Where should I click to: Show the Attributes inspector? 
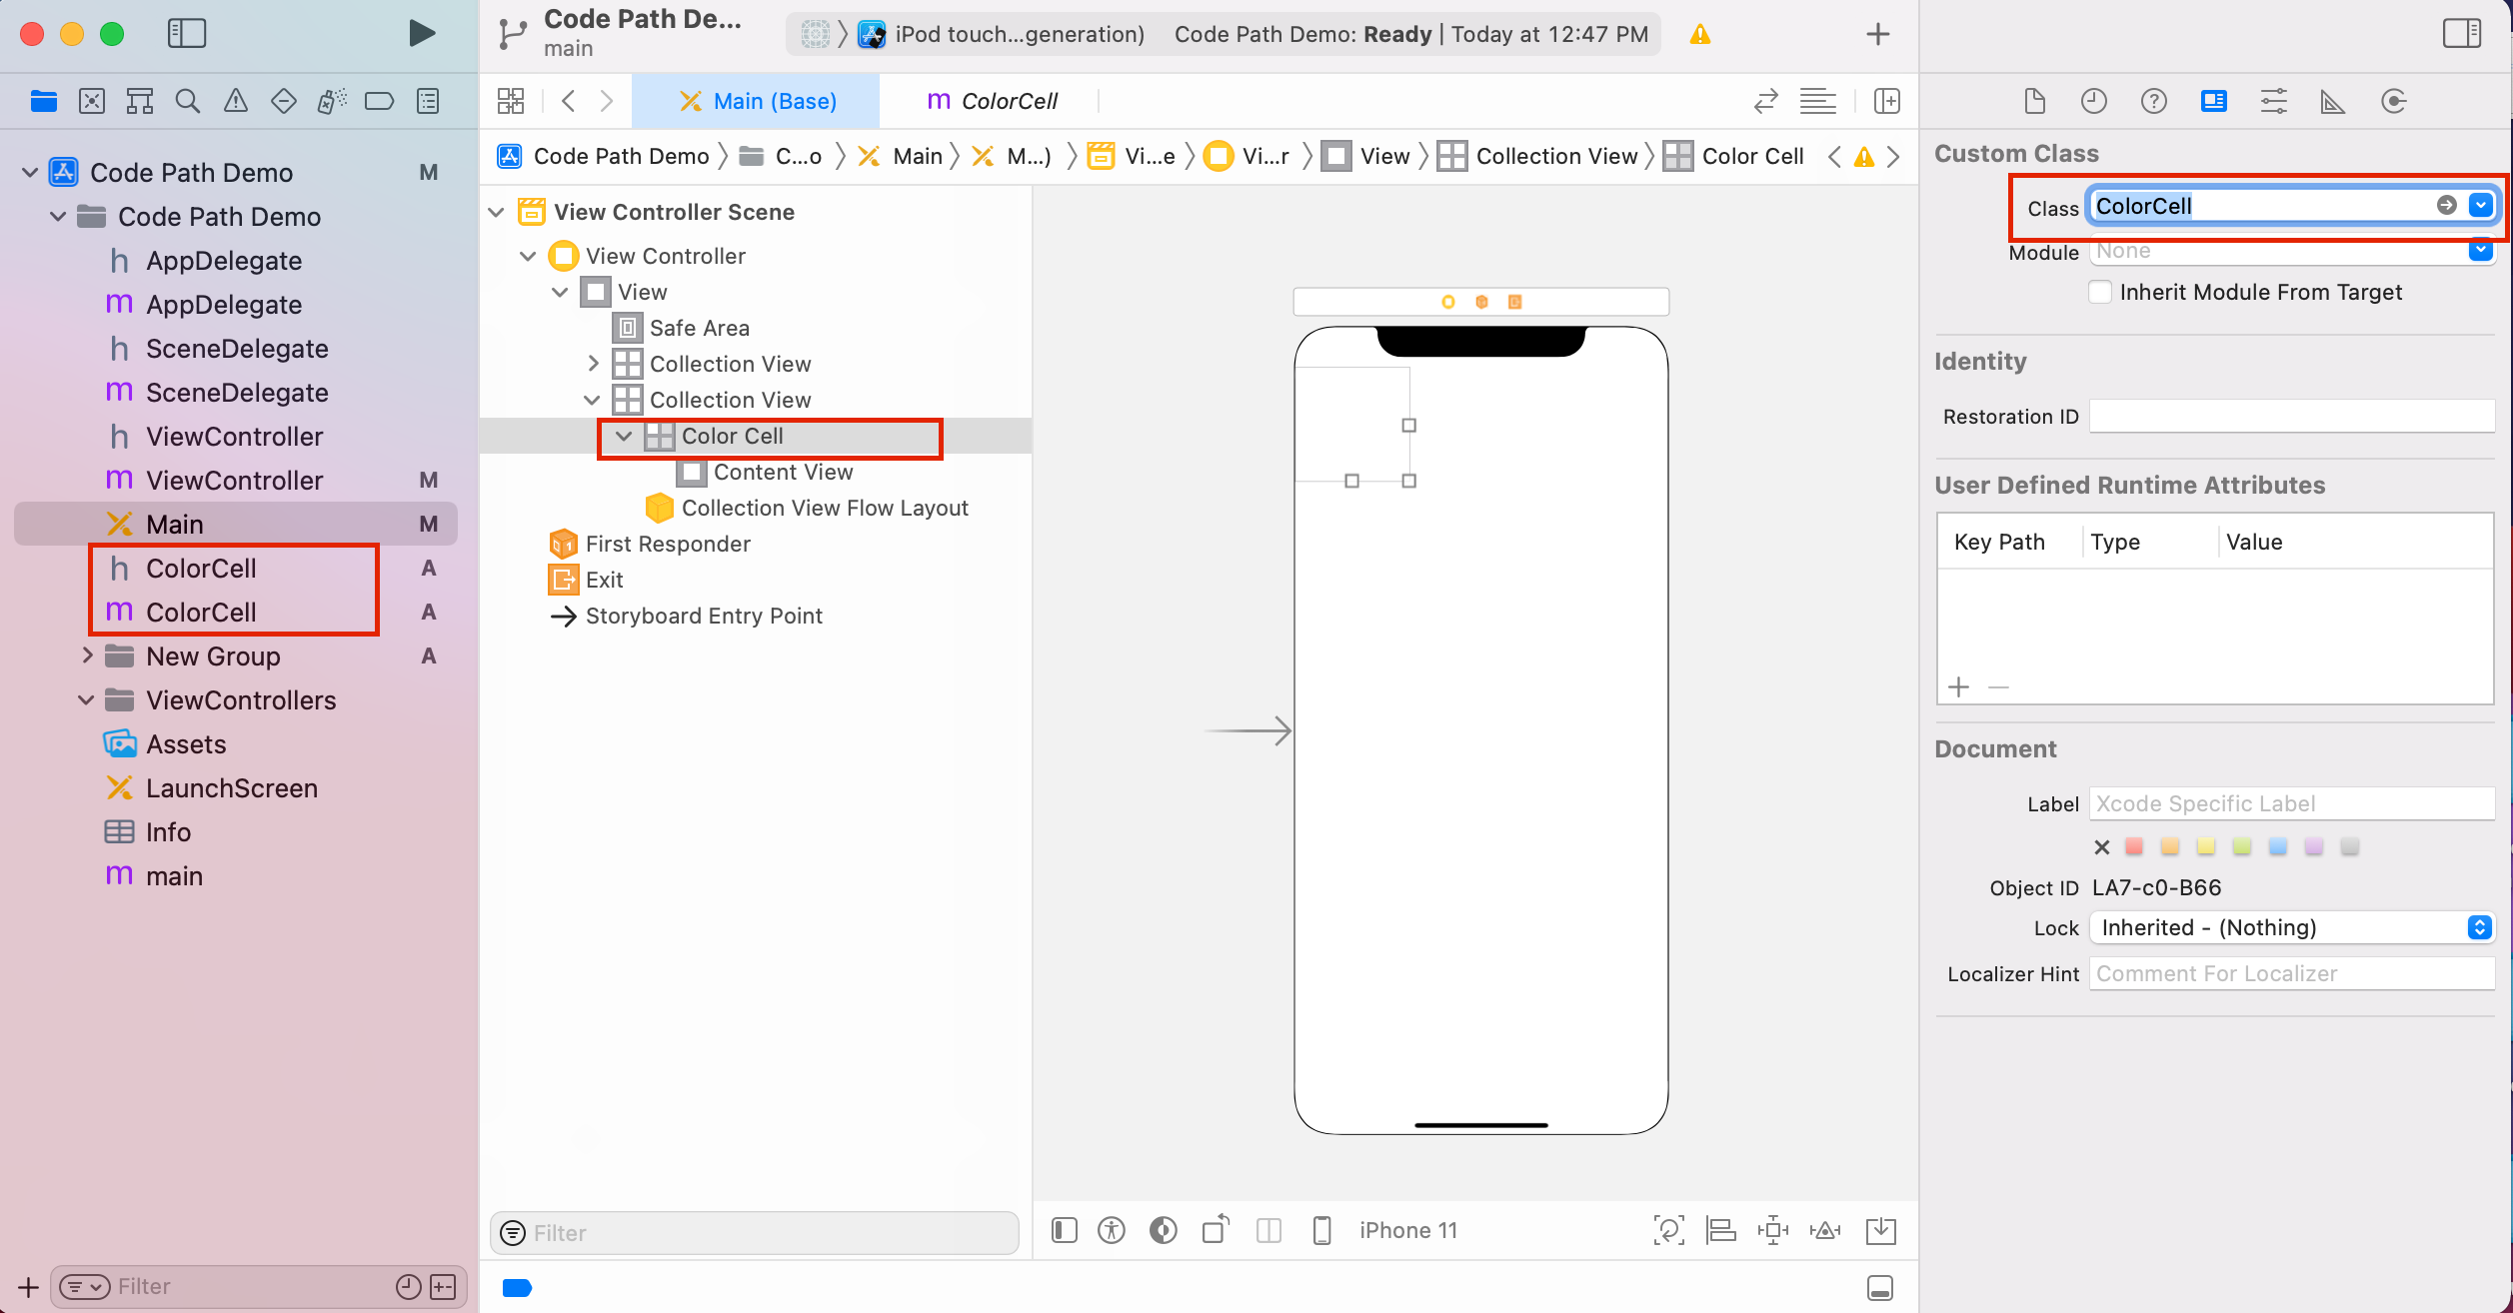pos(2273,101)
